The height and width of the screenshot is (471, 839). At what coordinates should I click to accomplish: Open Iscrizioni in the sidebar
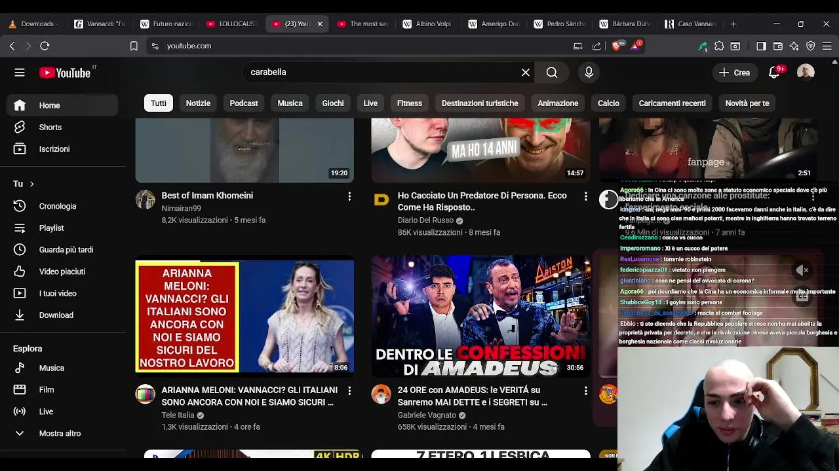click(64, 148)
